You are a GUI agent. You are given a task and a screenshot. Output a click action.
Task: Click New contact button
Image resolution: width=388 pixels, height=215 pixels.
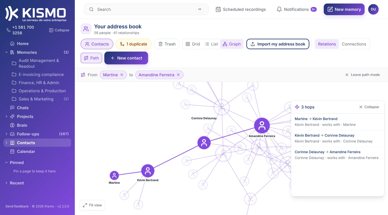point(126,58)
